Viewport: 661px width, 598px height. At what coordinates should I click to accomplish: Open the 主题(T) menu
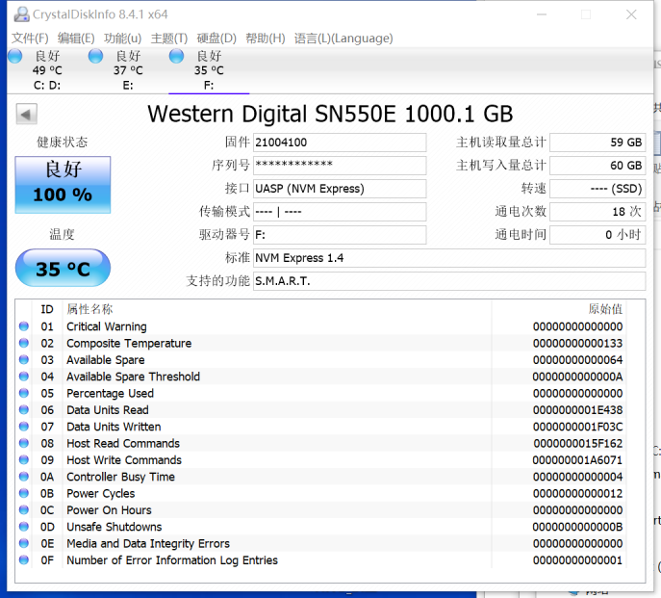(169, 39)
